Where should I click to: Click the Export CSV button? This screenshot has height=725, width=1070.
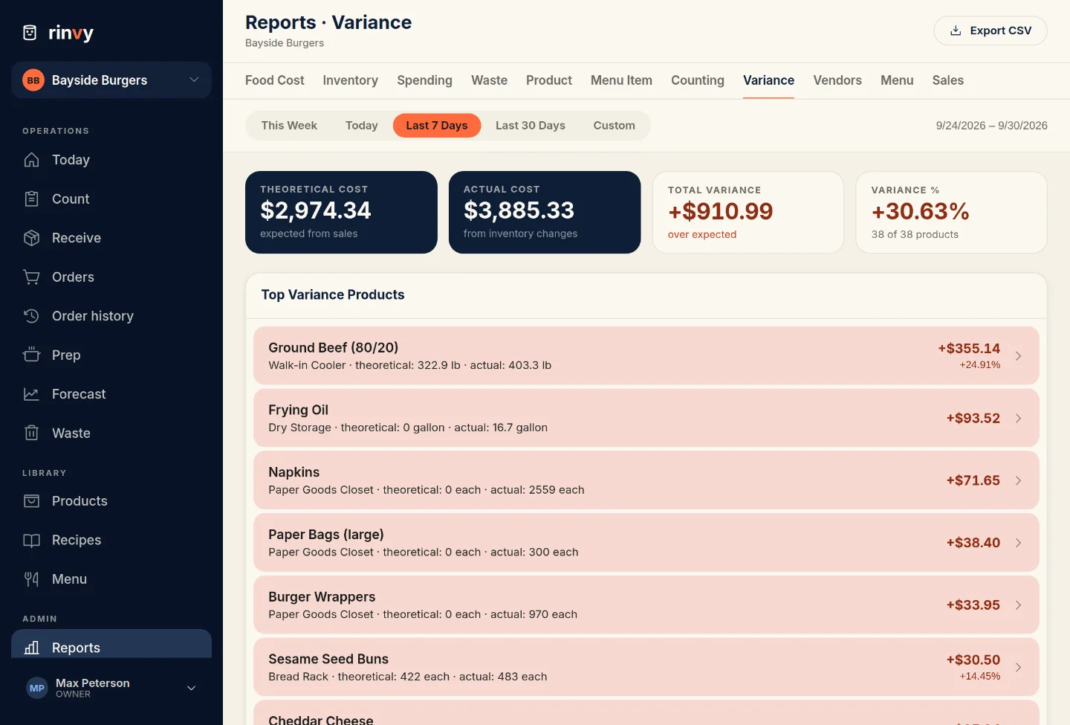[990, 30]
